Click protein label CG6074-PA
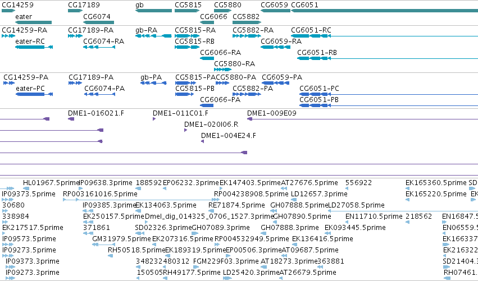The width and height of the screenshot is (478, 281). (x=104, y=89)
